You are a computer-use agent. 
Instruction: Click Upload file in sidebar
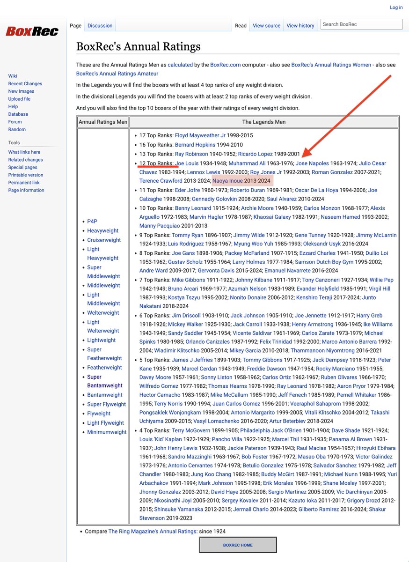(x=19, y=99)
